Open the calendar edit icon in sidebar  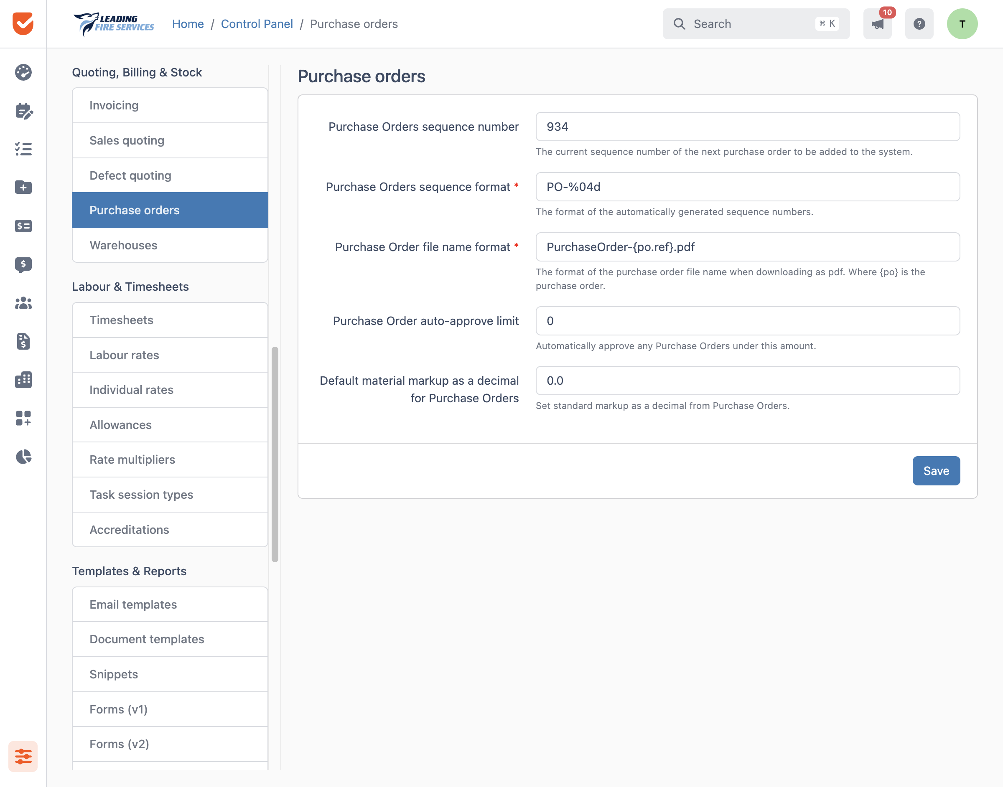23,111
